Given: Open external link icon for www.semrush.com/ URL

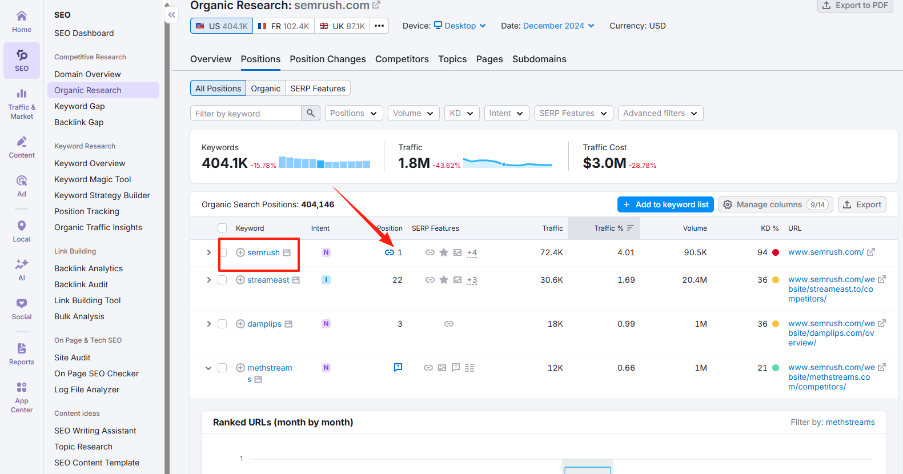Looking at the screenshot, I should pyautogui.click(x=871, y=252).
